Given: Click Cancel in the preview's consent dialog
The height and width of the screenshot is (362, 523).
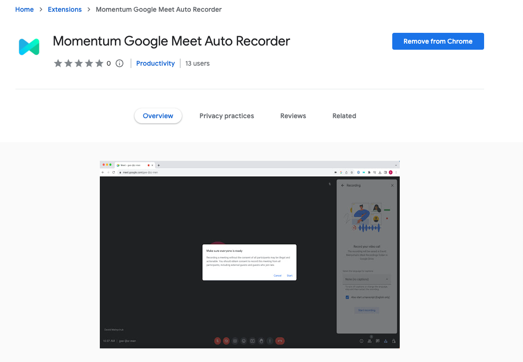Looking at the screenshot, I should (277, 276).
